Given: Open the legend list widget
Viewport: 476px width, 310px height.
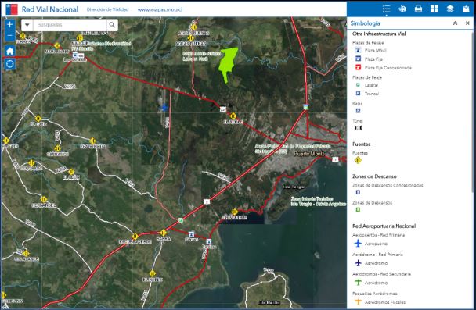Looking at the screenshot, I should [x=386, y=9].
